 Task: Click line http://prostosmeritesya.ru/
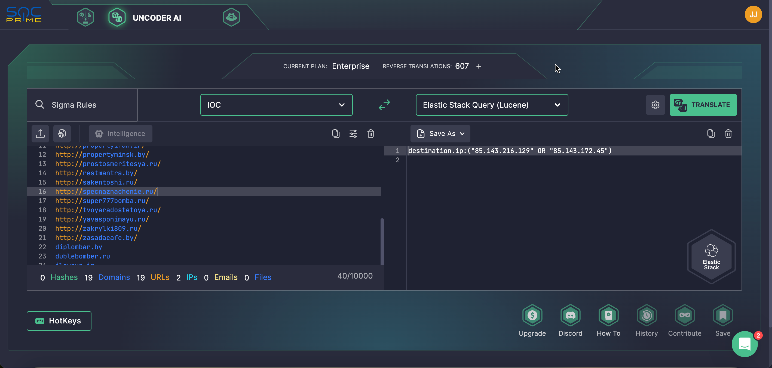[x=108, y=164]
